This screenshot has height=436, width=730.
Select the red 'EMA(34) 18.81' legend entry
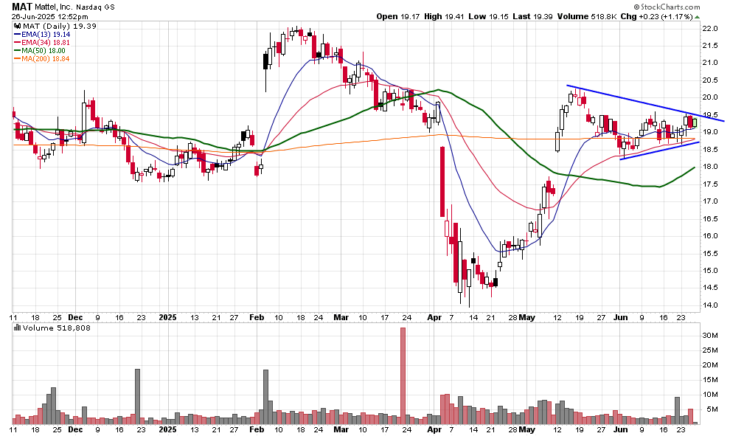click(42, 42)
